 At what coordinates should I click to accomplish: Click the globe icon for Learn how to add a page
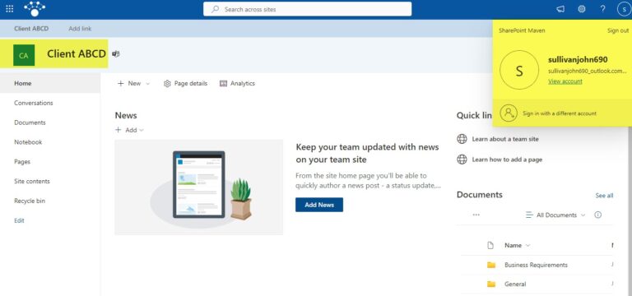[x=462, y=160]
